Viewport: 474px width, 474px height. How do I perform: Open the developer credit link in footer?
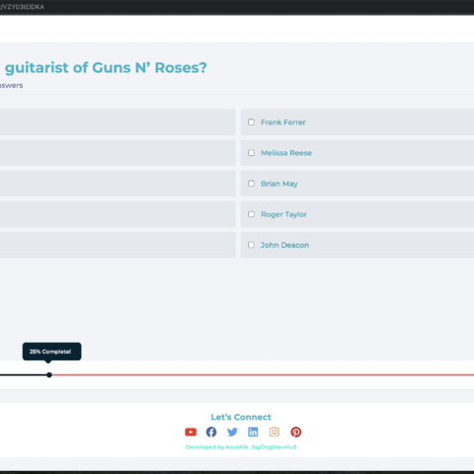pyautogui.click(x=241, y=447)
